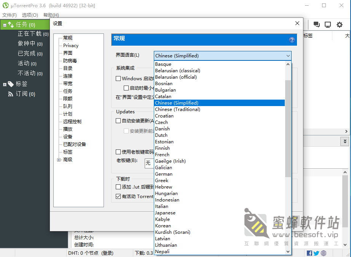351x257 pixels.
Task: Open 目录 settings category
Action: (x=68, y=68)
